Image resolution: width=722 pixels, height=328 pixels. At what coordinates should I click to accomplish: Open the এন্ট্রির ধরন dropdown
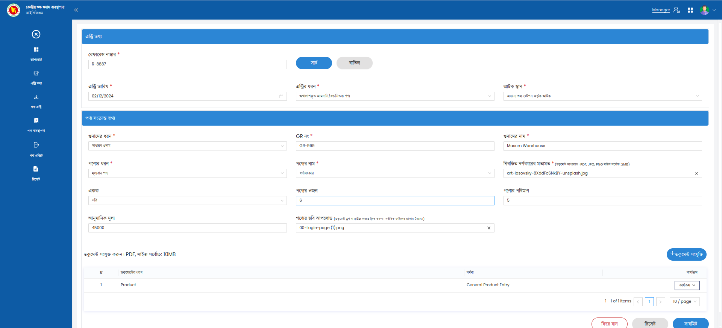(x=395, y=96)
